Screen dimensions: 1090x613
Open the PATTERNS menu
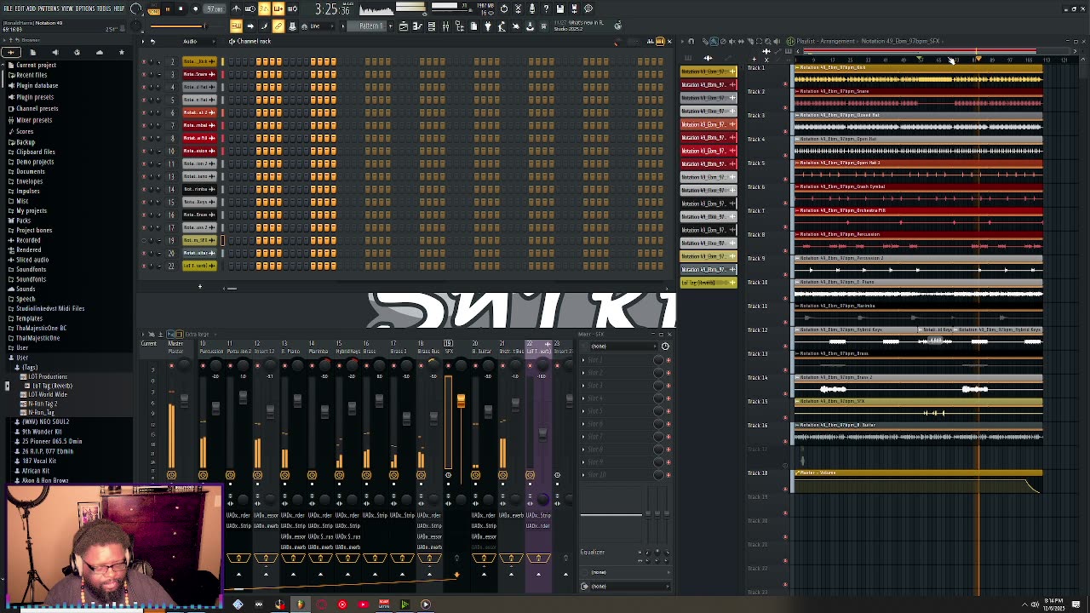click(x=49, y=9)
